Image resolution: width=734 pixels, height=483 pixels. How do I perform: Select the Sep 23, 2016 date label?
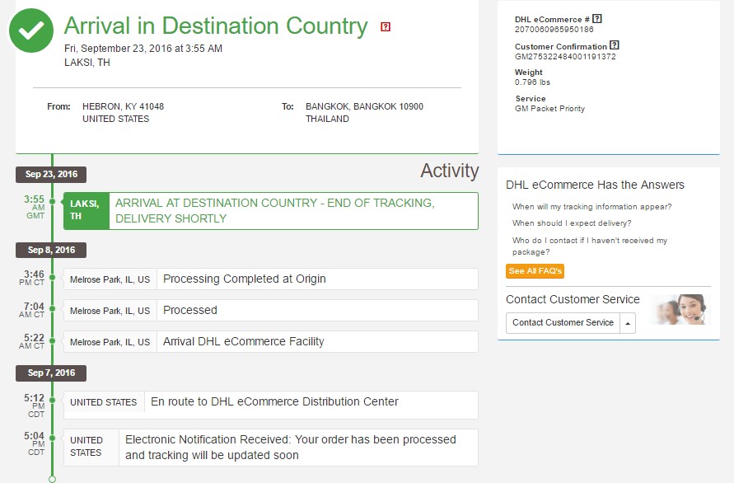pyautogui.click(x=51, y=174)
